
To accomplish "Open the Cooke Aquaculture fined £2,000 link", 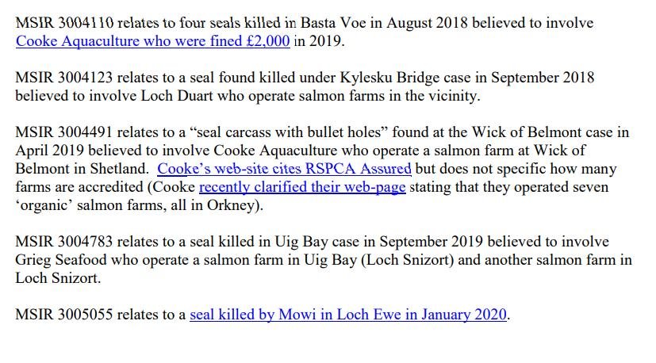I will click(152, 41).
